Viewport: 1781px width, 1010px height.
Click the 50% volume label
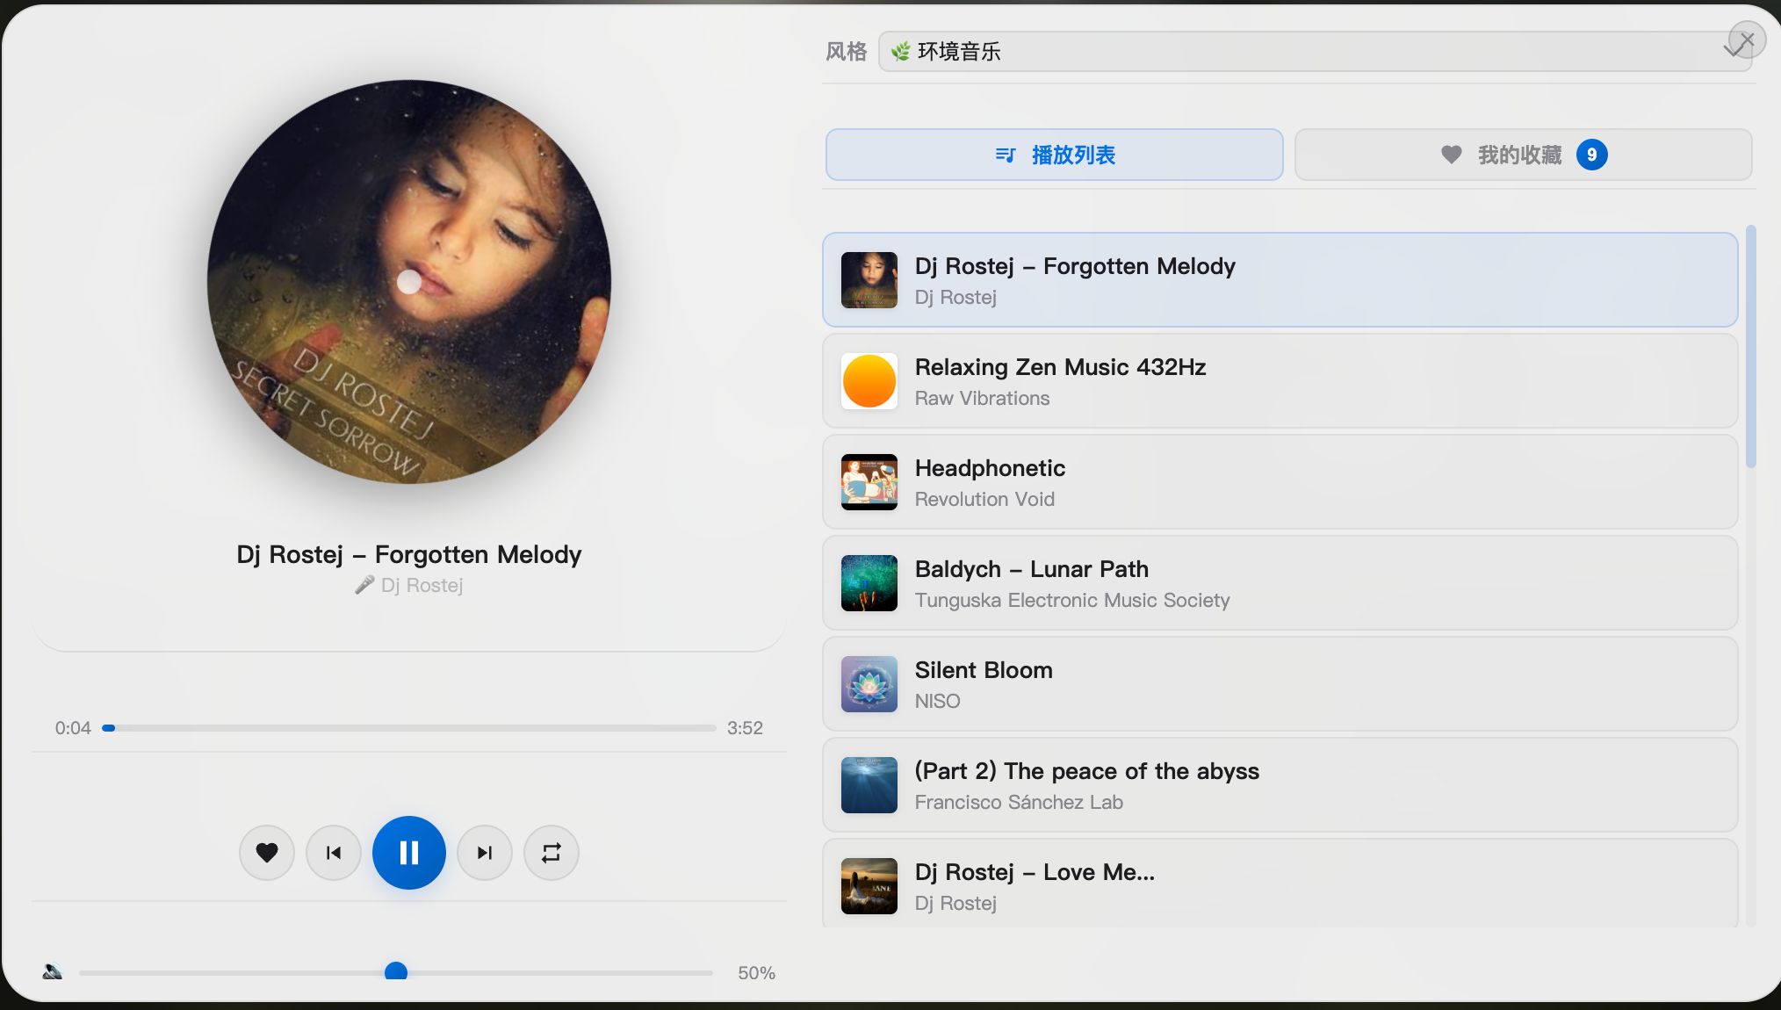[x=756, y=973]
